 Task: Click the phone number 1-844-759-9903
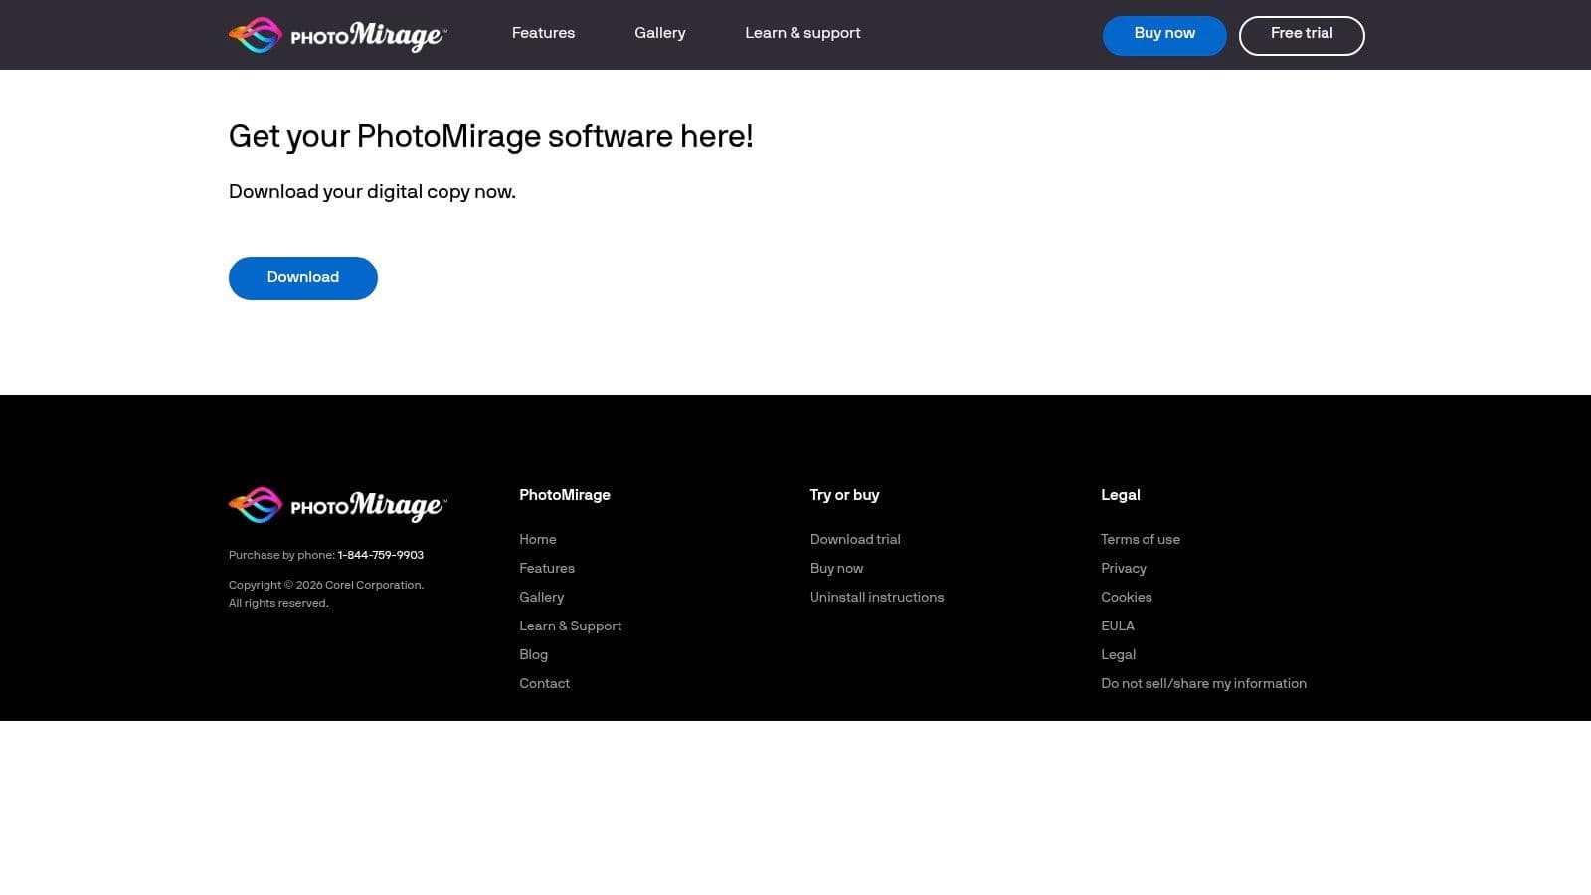pos(381,555)
